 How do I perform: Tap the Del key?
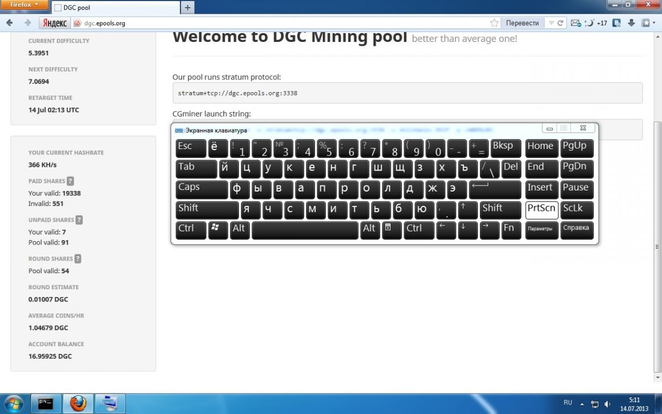point(511,169)
